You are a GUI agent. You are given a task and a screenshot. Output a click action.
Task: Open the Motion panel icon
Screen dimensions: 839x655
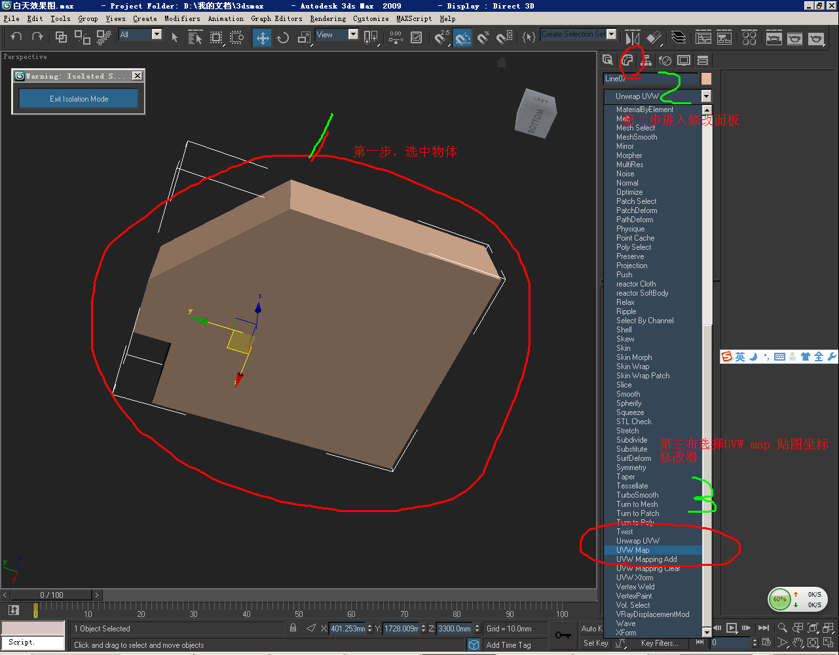[665, 60]
